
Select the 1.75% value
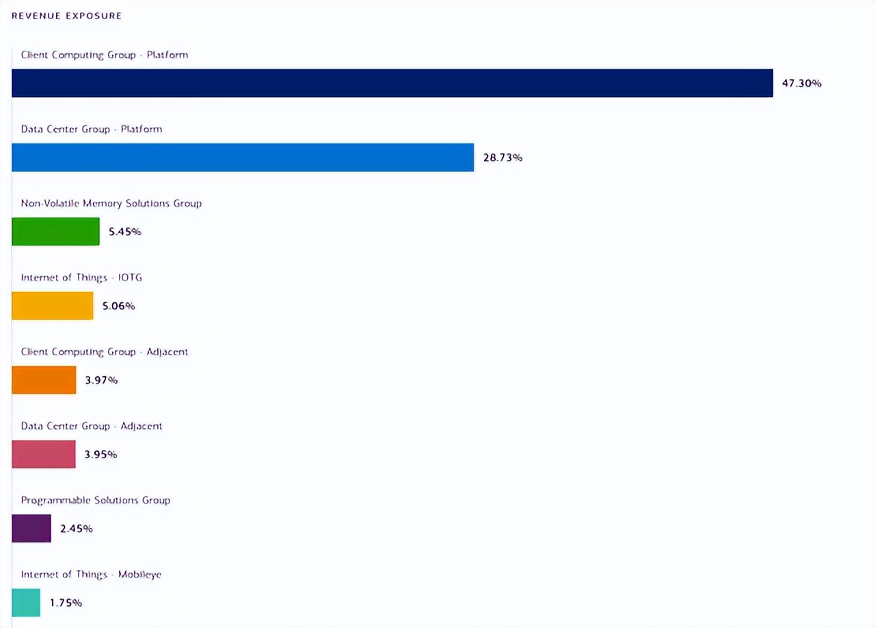click(66, 603)
